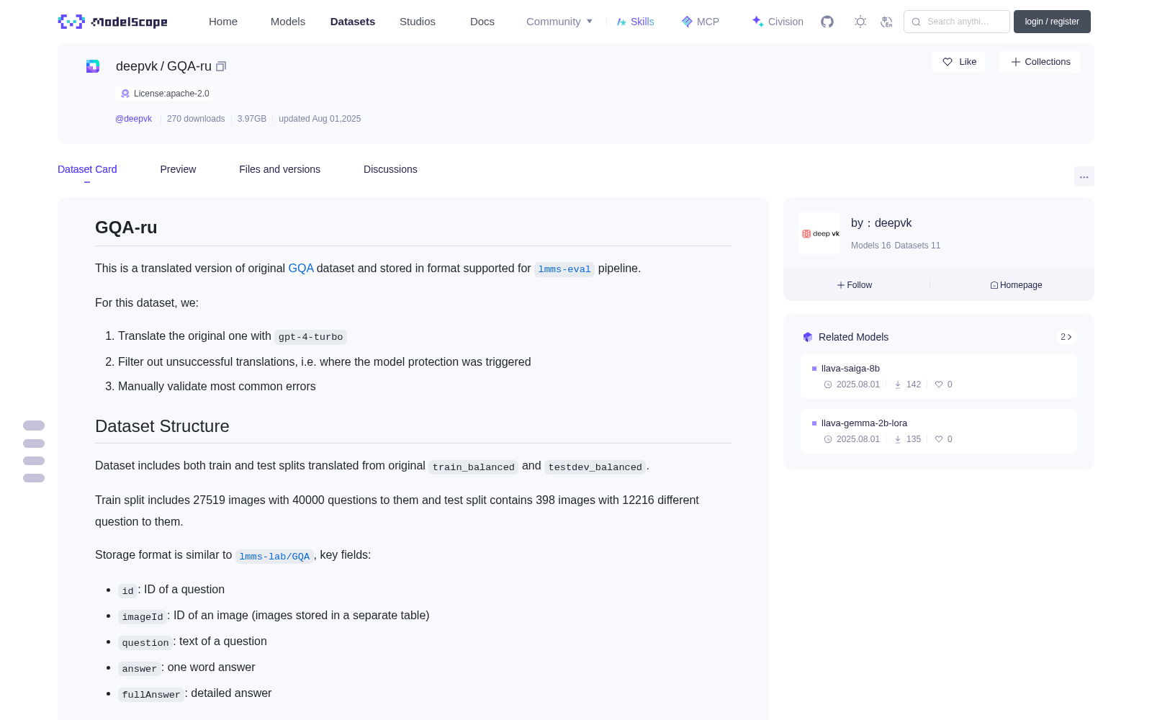Click 'updated Aug 01,2025' text
The width and height of the screenshot is (1152, 720).
(320, 119)
